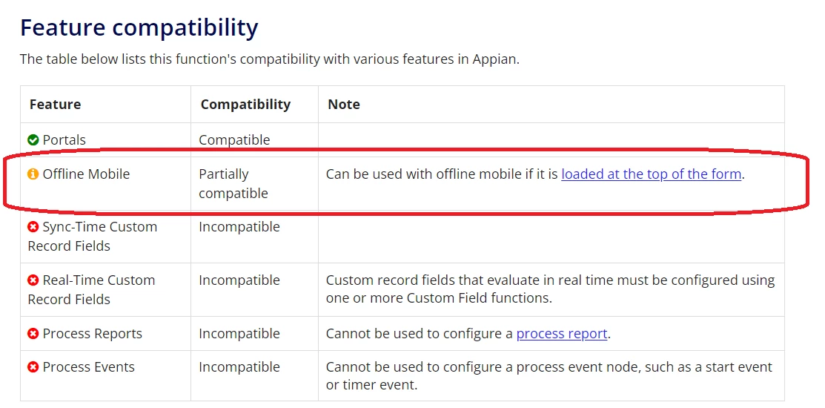Click the Compatible value in Portals row
The image size is (825, 408).
pos(234,140)
